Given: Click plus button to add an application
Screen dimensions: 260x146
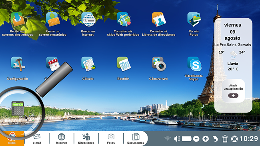Looking at the screenshot, I should (233, 96).
